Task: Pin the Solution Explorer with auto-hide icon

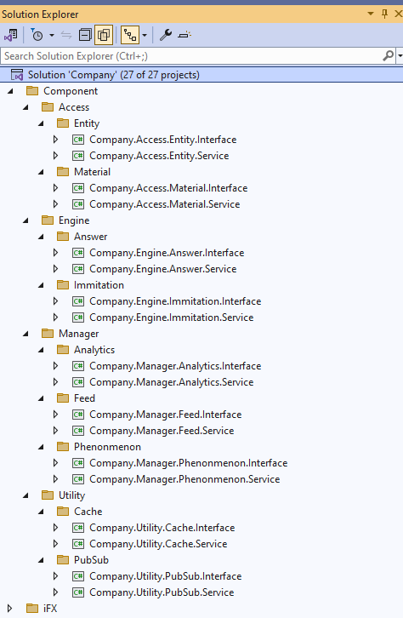Action: pos(385,14)
